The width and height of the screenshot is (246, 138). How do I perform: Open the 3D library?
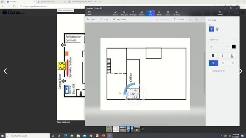click(177, 13)
